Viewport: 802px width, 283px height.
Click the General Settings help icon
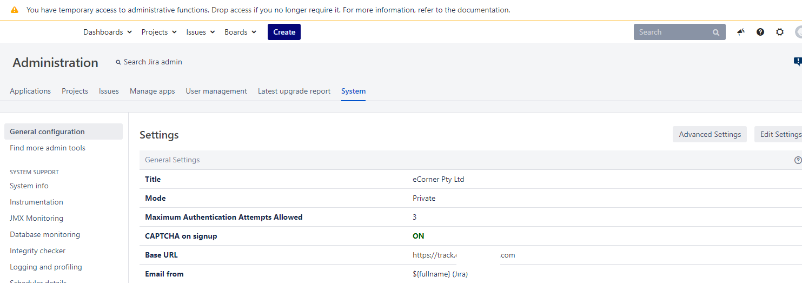coord(798,160)
